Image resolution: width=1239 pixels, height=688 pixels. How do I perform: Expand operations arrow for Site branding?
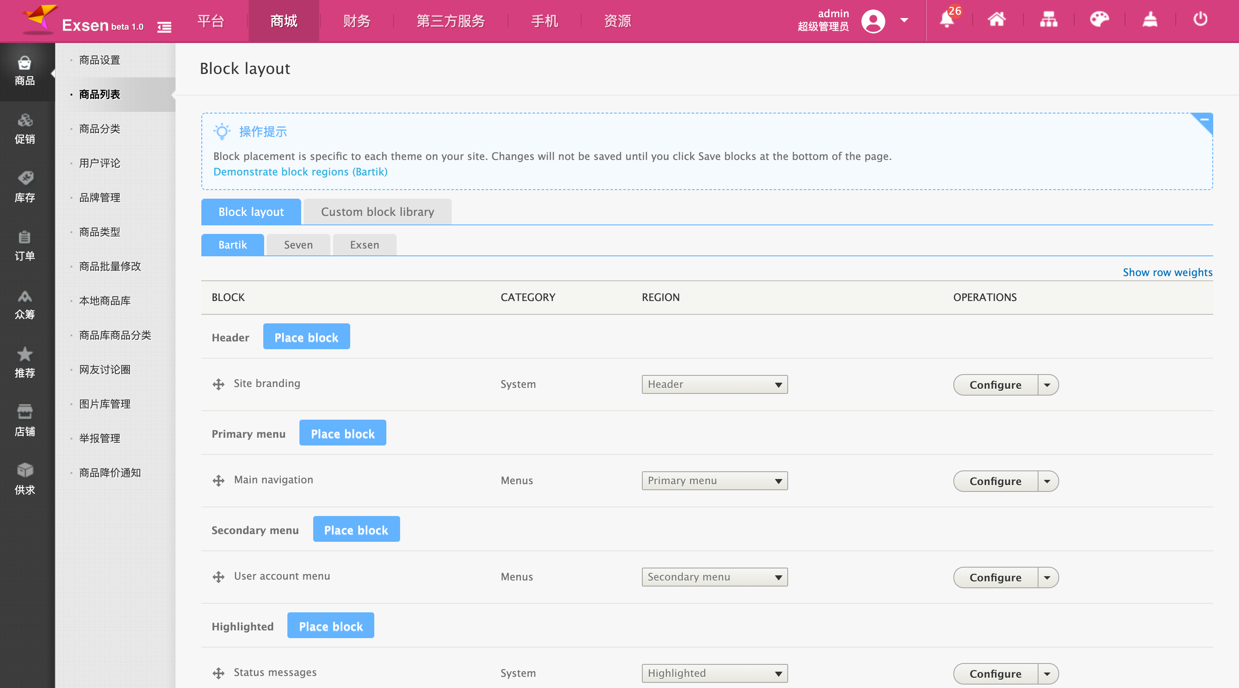[1048, 384]
